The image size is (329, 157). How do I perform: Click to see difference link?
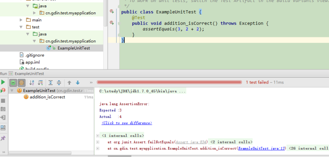[127, 123]
